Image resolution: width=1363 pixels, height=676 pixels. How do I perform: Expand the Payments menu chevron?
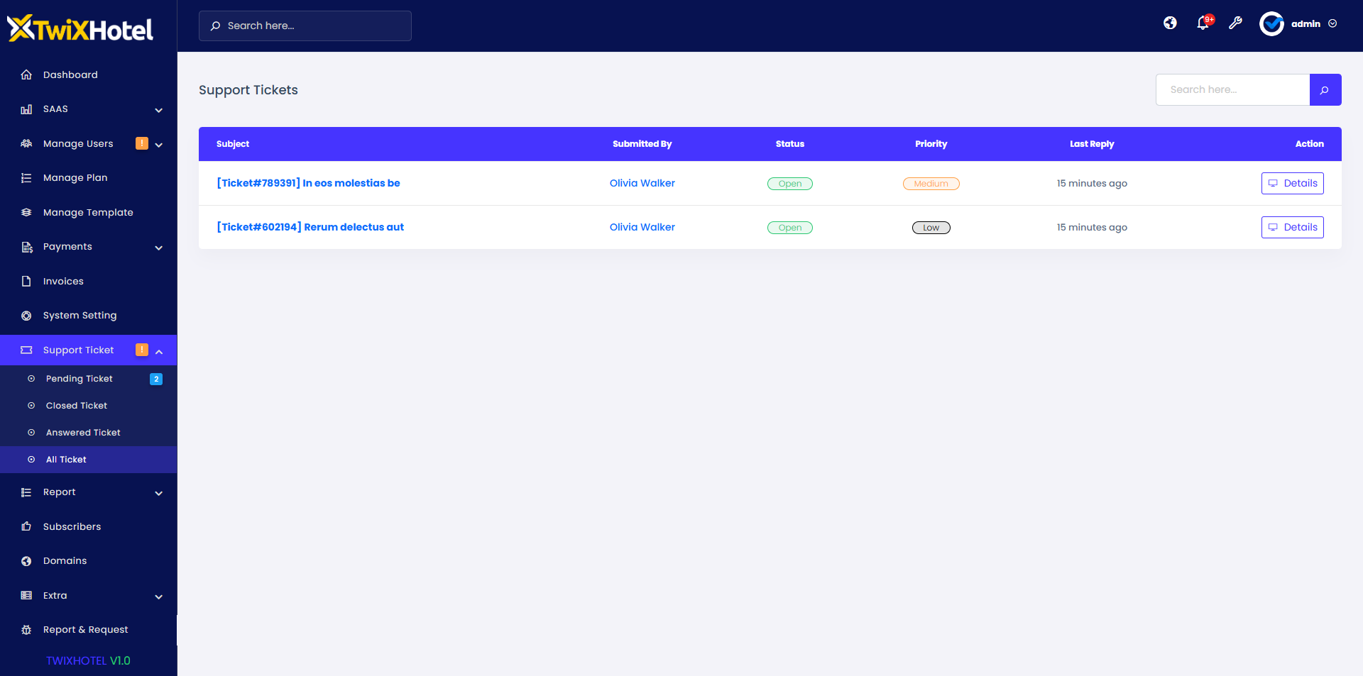pos(158,248)
